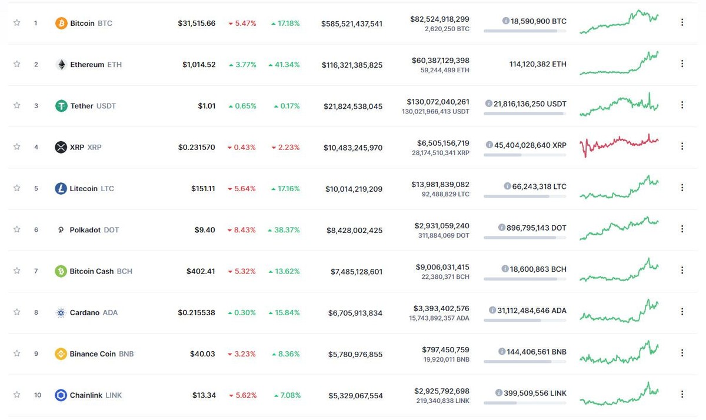Select the Polkadot logo icon
Image resolution: width=706 pixels, height=420 pixels.
point(61,229)
